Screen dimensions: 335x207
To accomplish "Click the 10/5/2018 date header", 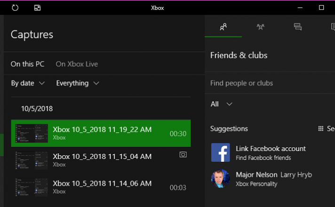I will [37, 109].
